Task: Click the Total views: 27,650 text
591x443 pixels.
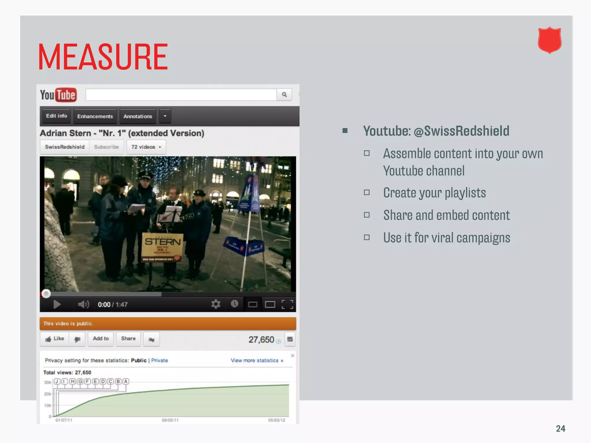Action: click(67, 373)
